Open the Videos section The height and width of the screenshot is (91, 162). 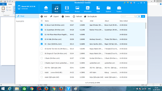(67, 9)
